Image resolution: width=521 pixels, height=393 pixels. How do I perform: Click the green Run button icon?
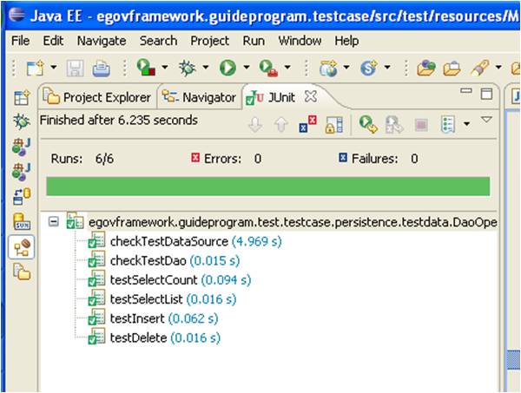point(228,68)
